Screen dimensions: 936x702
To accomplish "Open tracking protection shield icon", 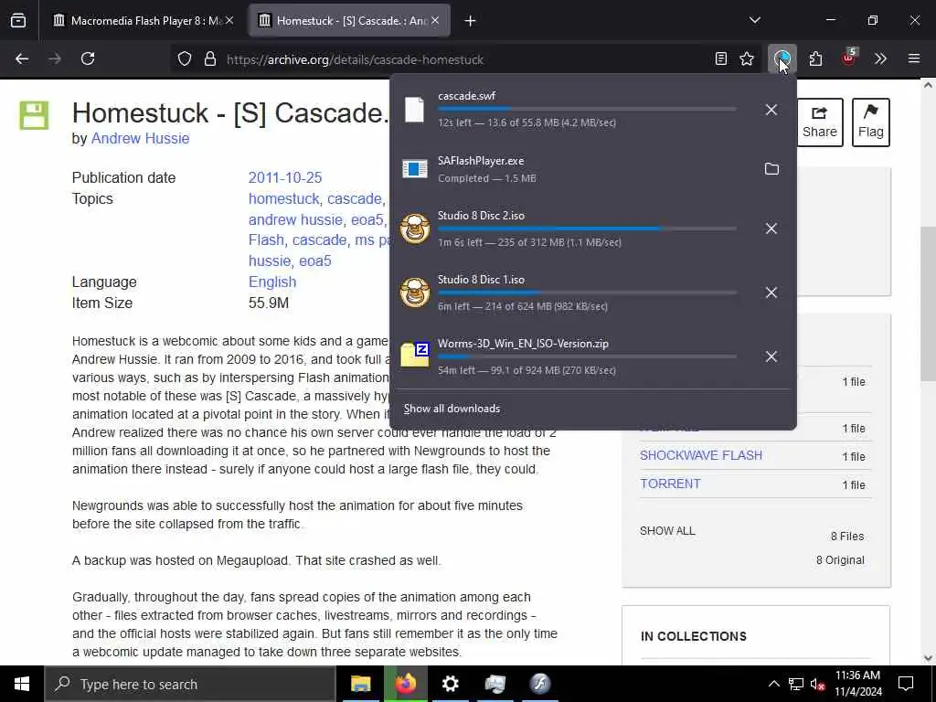I will click(x=185, y=59).
